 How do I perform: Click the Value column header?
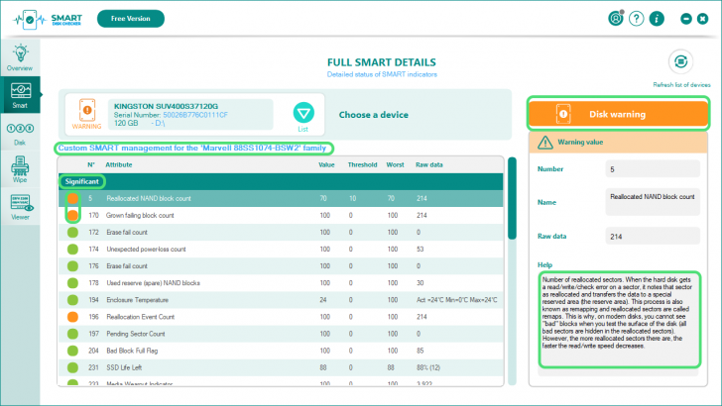[x=326, y=164]
